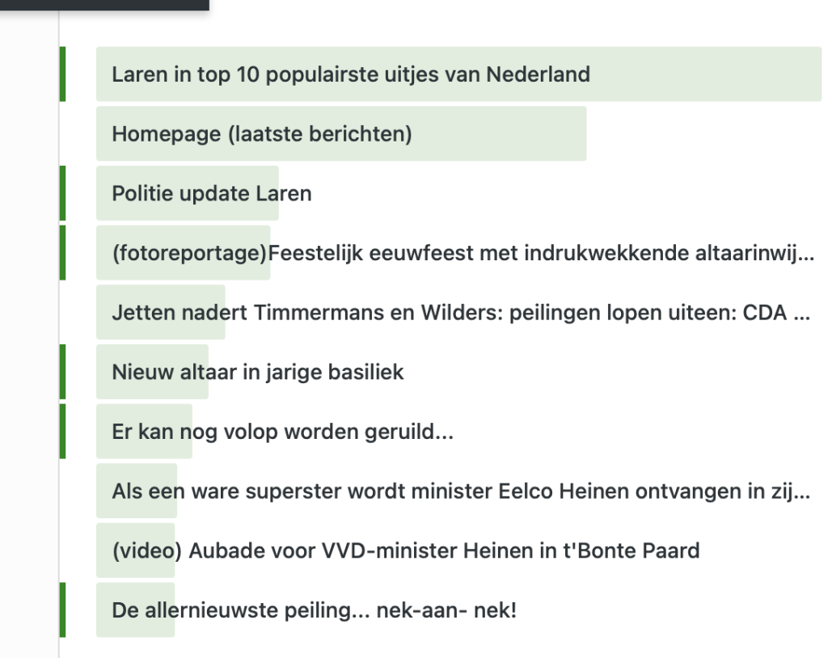Screen dimensions: 828x658
Task: Click green marker beside 'Nieuw altaar in jarige basiliek'
Action: click(63, 373)
